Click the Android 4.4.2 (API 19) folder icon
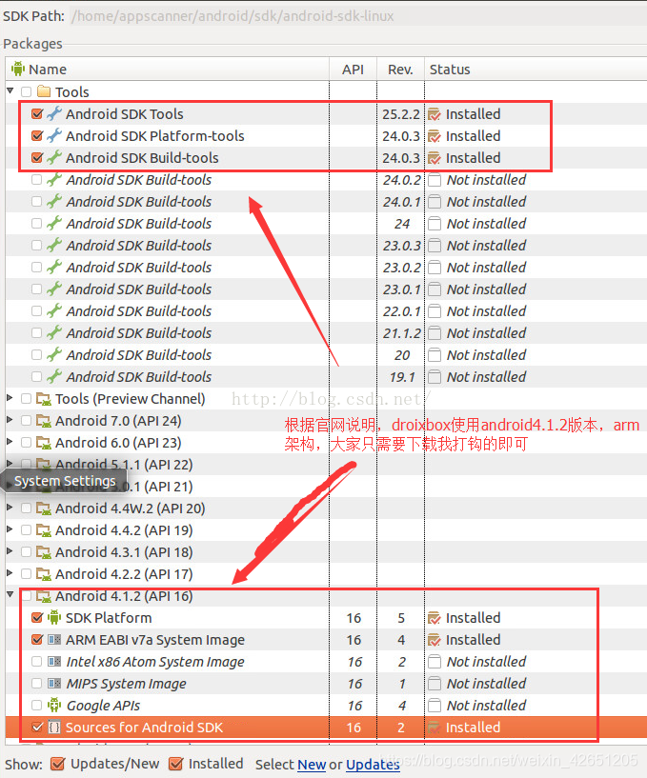This screenshot has height=778, width=647. 44,530
